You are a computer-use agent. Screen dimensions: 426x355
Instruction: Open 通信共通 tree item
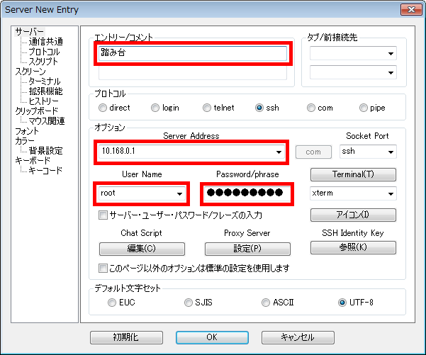[45, 42]
